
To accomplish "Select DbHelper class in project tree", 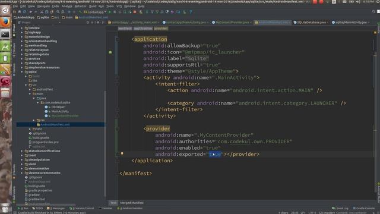I will (58, 107).
